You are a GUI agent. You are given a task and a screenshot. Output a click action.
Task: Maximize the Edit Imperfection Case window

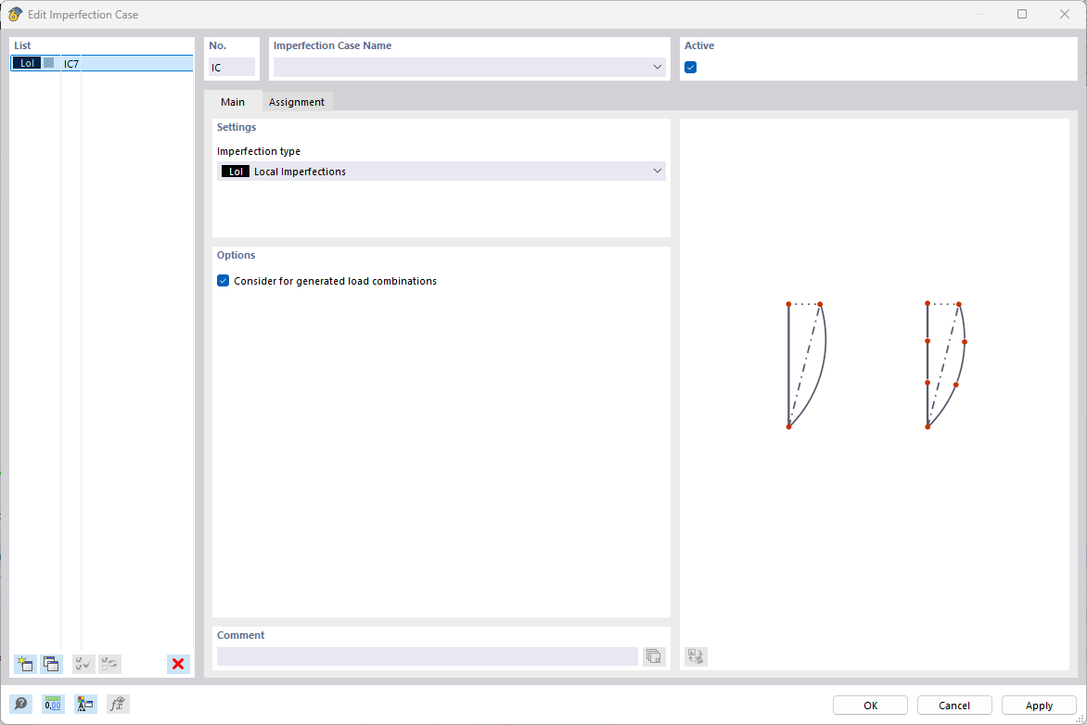pyautogui.click(x=1022, y=14)
